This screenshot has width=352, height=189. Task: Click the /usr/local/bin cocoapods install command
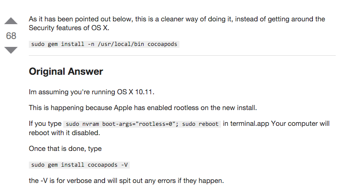104,44
